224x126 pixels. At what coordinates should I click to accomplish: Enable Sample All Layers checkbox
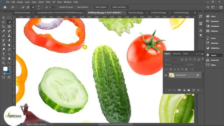(x=57, y=7)
